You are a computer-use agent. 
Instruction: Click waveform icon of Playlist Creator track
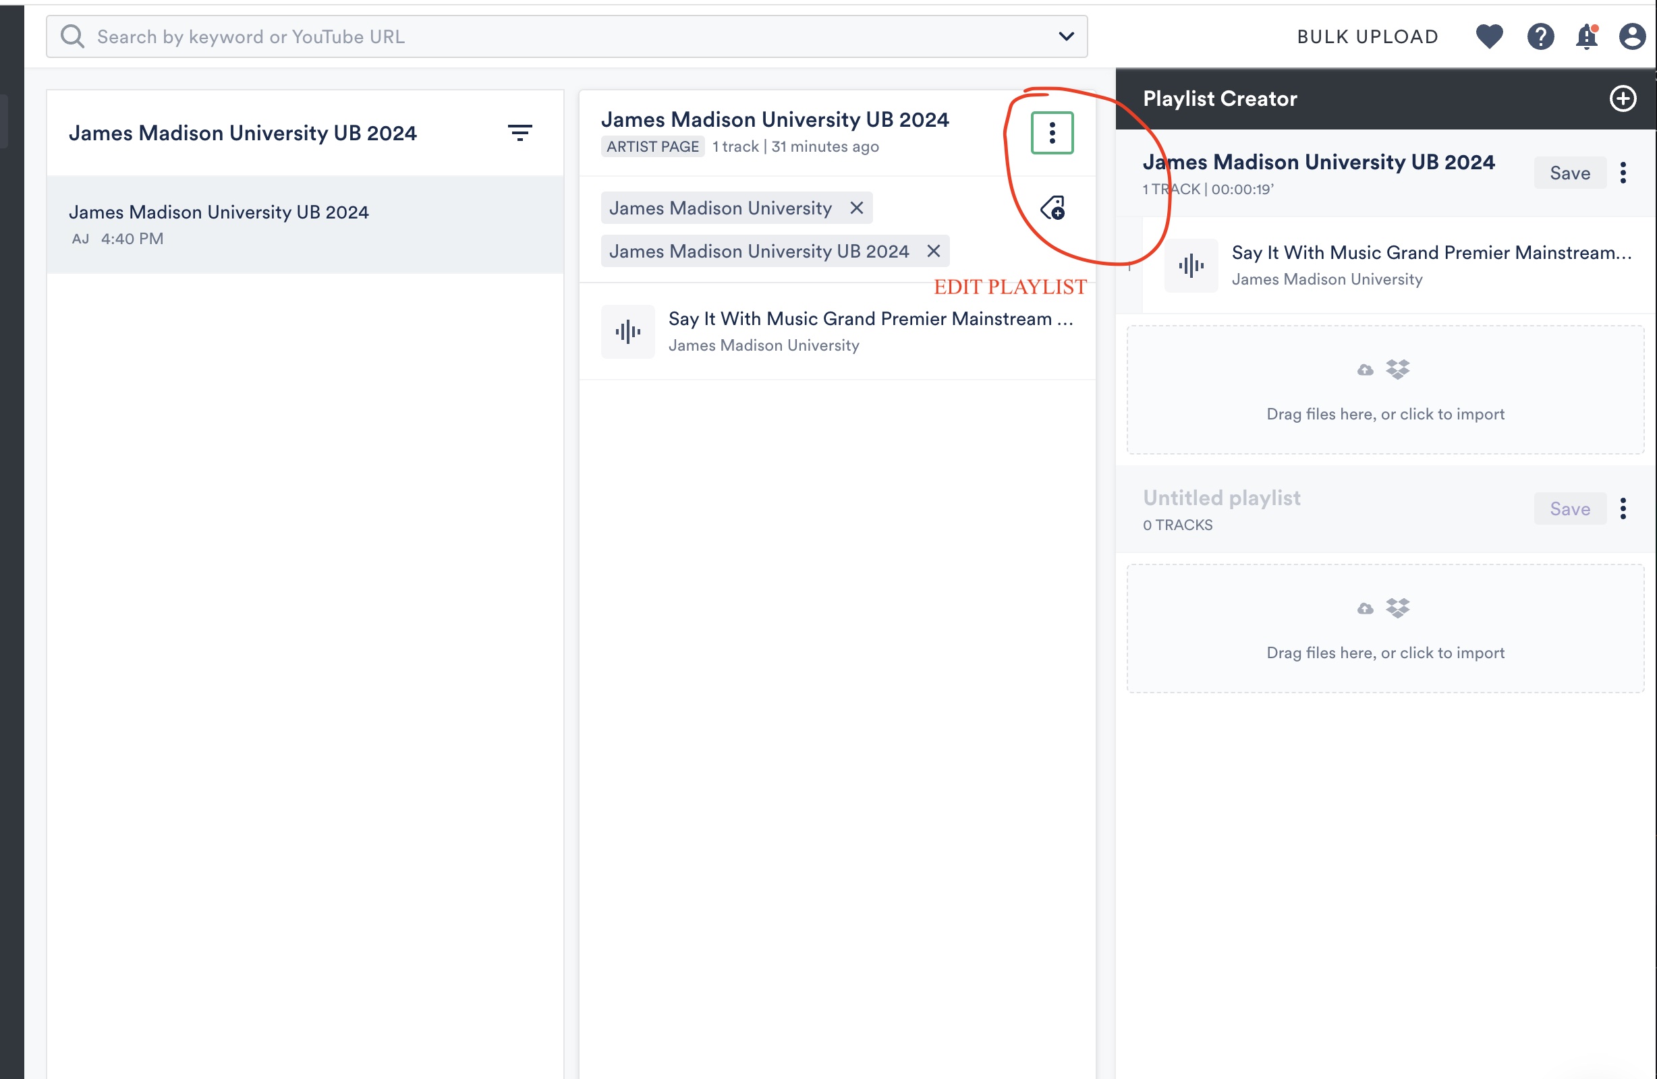[1191, 265]
